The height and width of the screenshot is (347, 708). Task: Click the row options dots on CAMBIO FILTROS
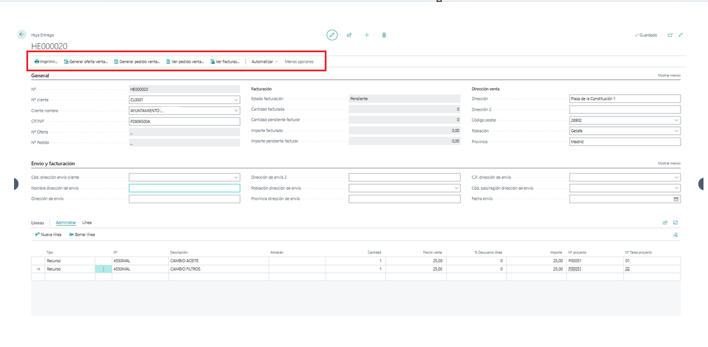(x=103, y=269)
